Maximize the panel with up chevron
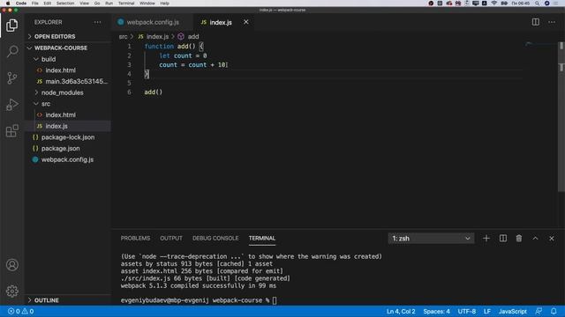Image resolution: width=565 pixels, height=317 pixels. pyautogui.click(x=536, y=239)
